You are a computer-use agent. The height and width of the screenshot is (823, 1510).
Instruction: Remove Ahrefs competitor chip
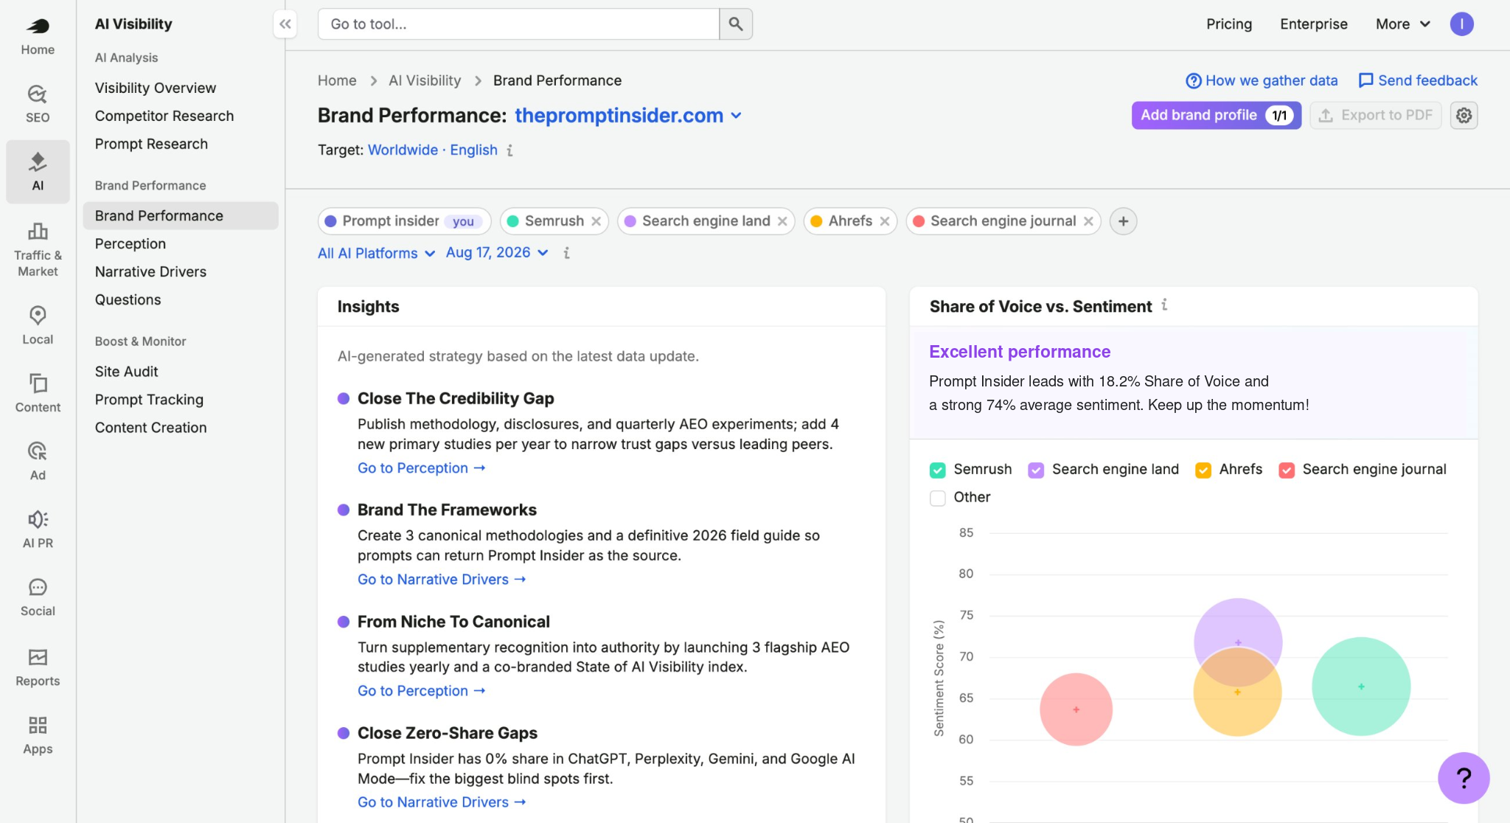coord(884,221)
